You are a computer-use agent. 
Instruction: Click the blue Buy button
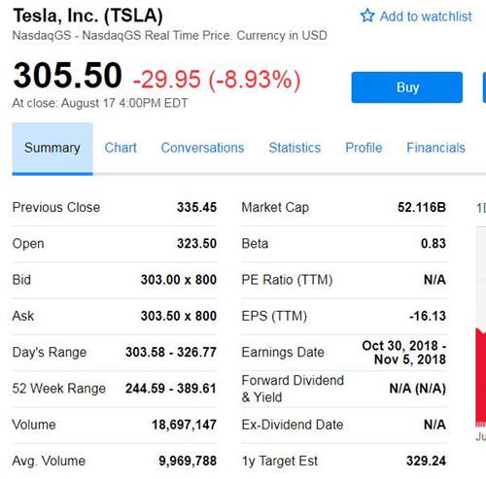pos(407,87)
